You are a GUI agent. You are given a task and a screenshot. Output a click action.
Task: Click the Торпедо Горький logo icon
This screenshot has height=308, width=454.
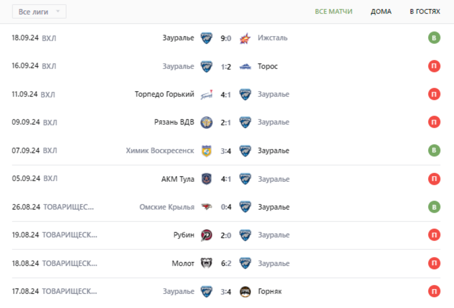point(206,95)
